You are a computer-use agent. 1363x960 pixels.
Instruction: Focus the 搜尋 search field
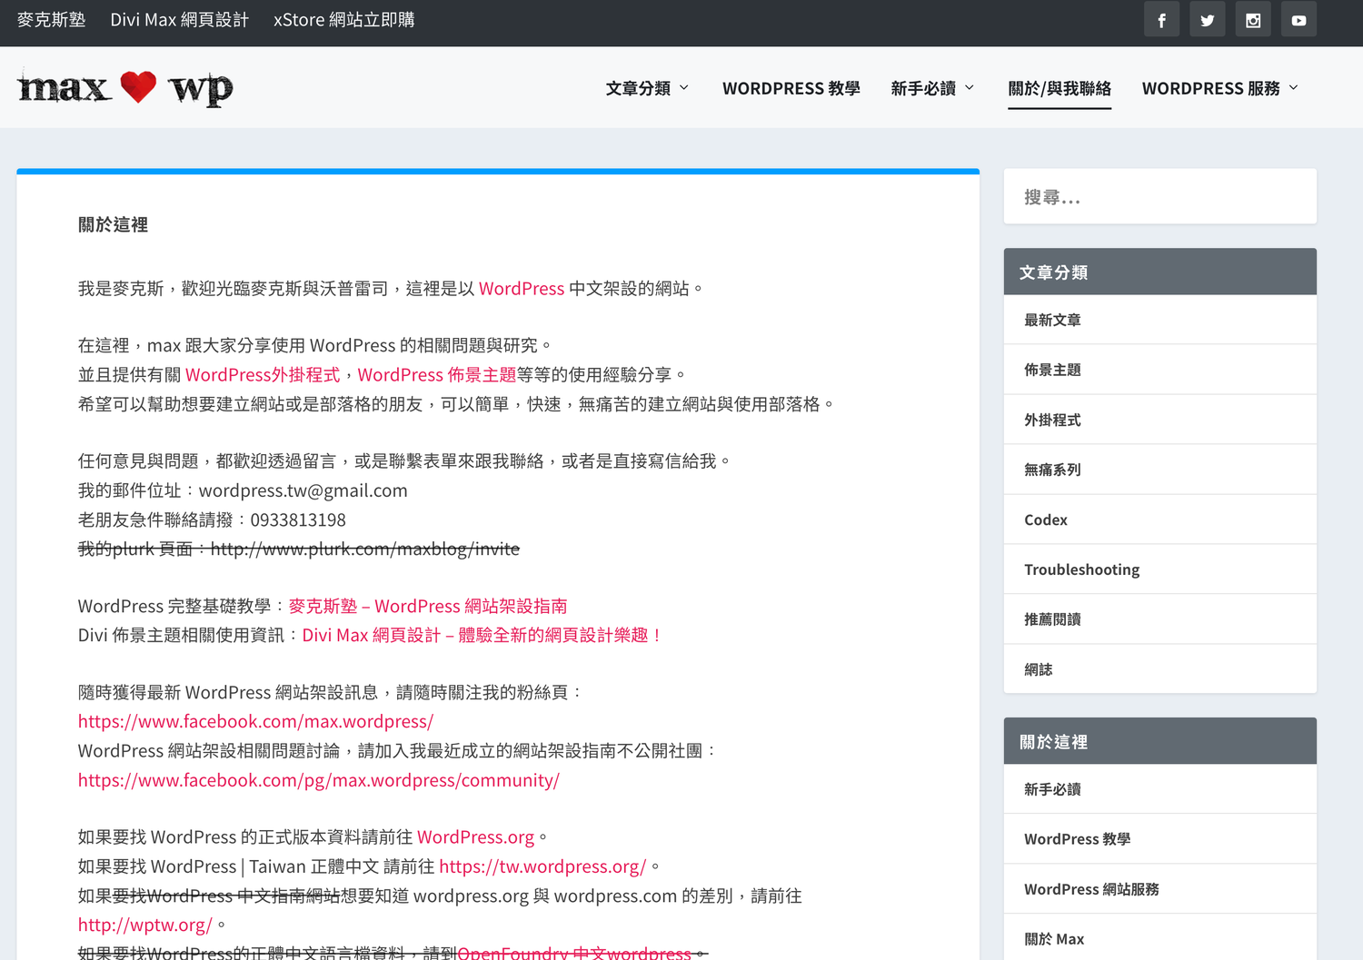point(1159,197)
